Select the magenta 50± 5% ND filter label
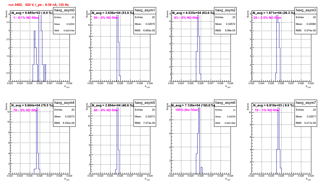 point(106,18)
